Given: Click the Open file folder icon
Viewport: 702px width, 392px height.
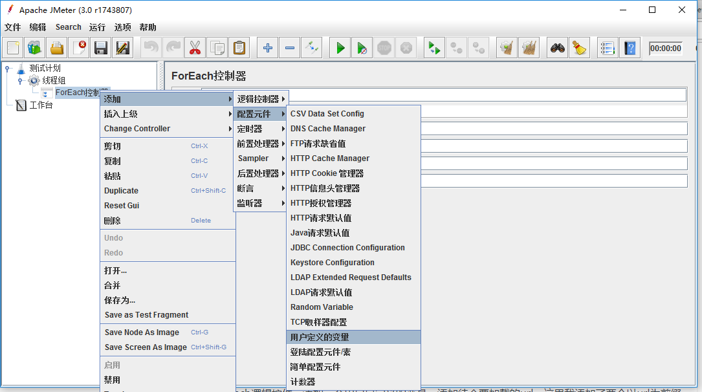Looking at the screenshot, I should [57, 48].
